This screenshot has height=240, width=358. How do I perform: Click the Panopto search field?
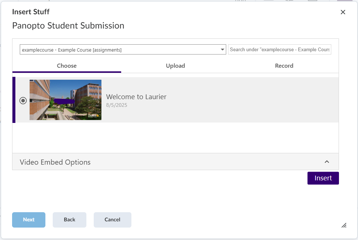[279, 49]
